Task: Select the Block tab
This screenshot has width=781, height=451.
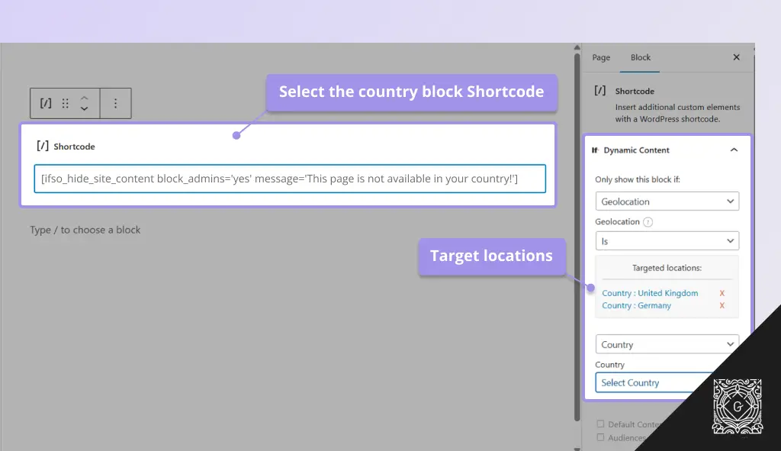Action: point(641,57)
